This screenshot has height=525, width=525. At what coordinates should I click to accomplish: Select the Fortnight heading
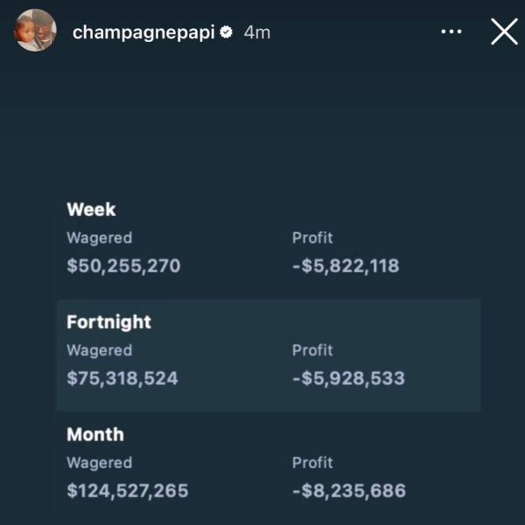tap(108, 322)
